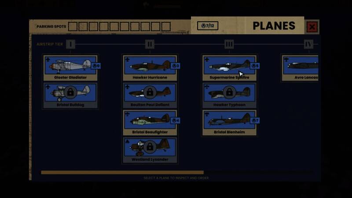Click the first empty parking spot

pyautogui.click(x=73, y=27)
